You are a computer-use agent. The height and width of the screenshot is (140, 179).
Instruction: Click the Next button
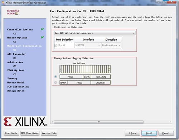tap(149, 133)
